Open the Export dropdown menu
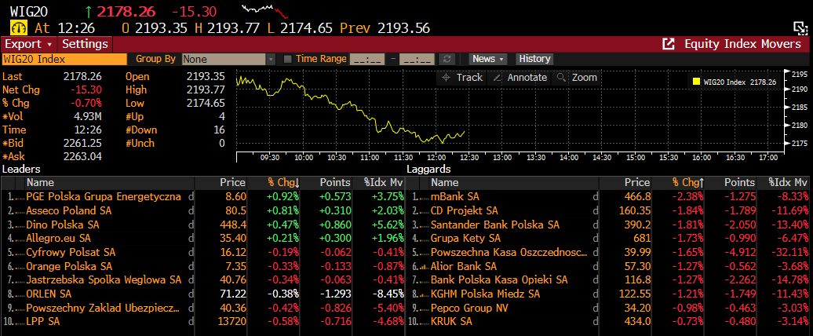The width and height of the screenshot is (813, 336). coord(28,44)
